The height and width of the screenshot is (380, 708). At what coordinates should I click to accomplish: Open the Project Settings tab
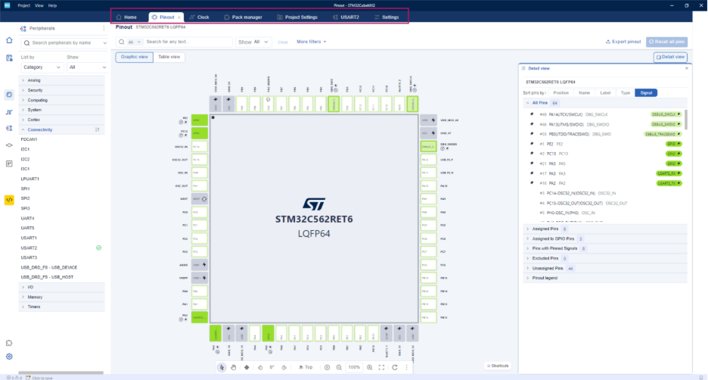tap(297, 17)
